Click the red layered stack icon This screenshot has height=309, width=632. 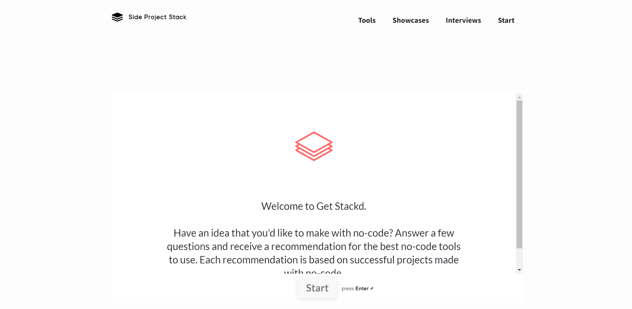[x=314, y=146]
